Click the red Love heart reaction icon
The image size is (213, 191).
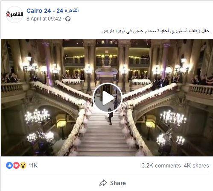pyautogui.click(x=16, y=165)
